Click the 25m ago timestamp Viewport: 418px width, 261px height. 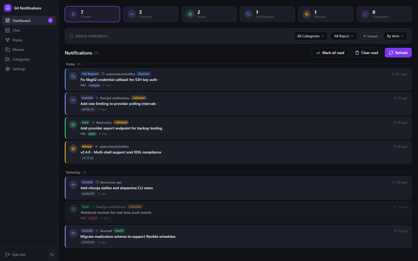point(399,74)
